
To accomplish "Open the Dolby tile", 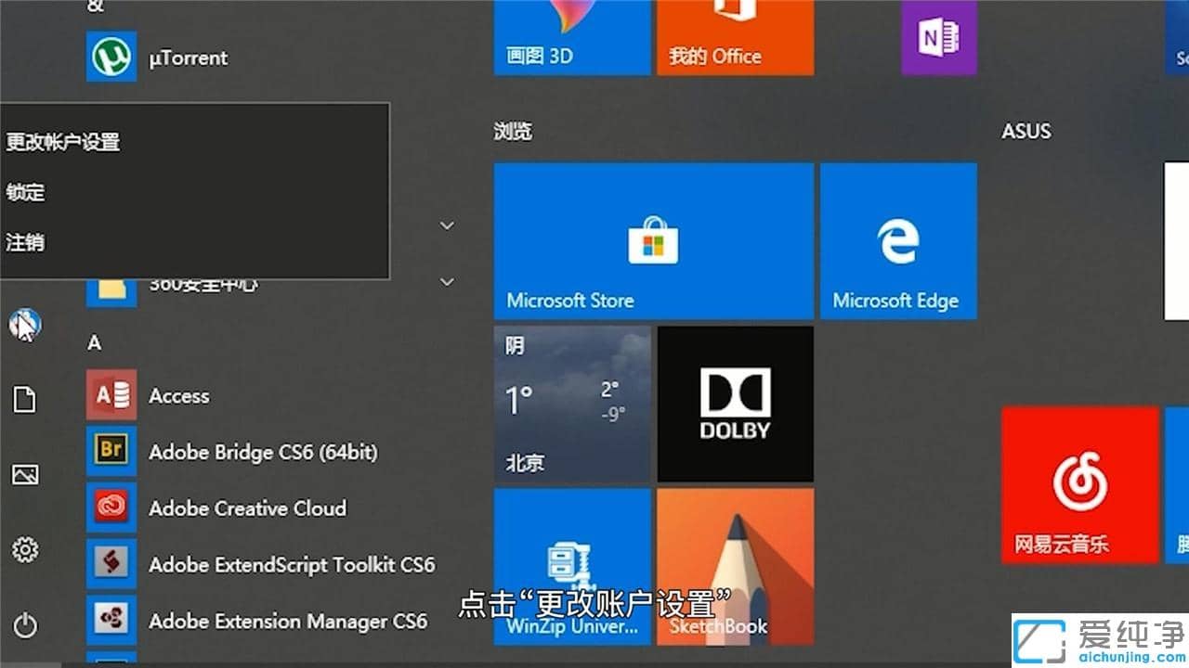I will click(x=735, y=403).
